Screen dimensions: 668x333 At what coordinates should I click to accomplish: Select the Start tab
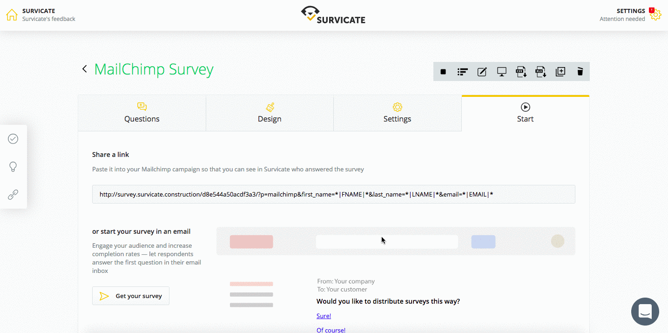pos(526,113)
